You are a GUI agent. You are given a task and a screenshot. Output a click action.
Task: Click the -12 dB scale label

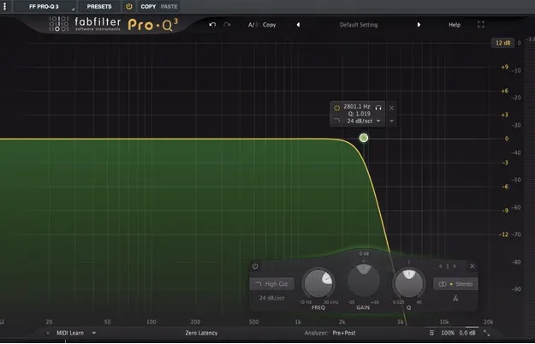pyautogui.click(x=503, y=234)
